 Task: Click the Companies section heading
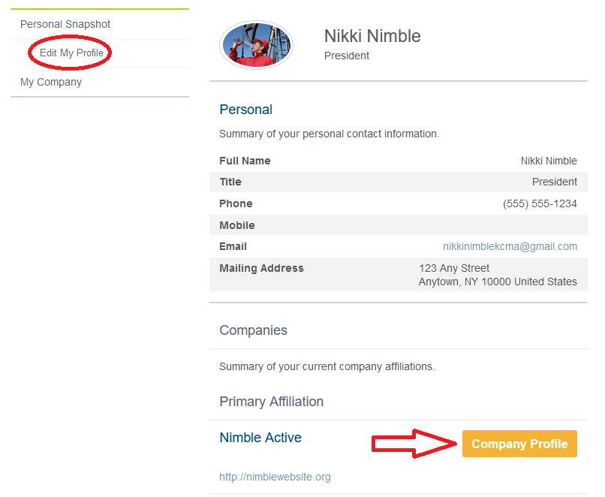tap(253, 330)
